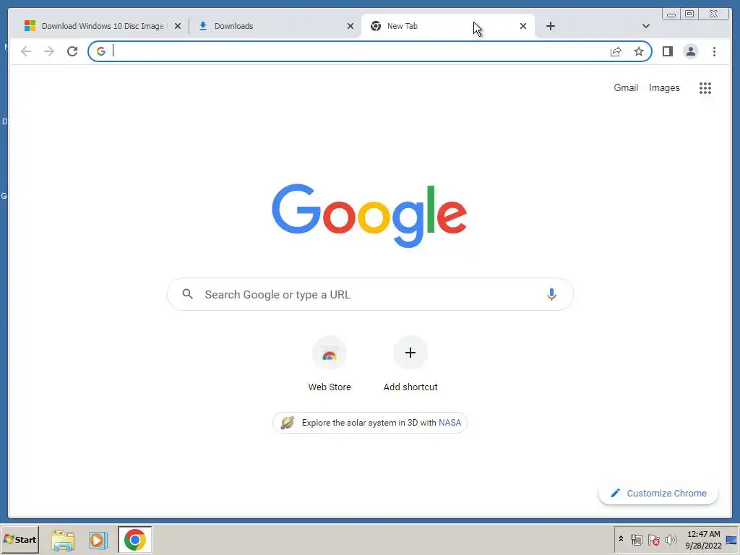
Task: Click the back navigation arrow
Action: point(26,51)
